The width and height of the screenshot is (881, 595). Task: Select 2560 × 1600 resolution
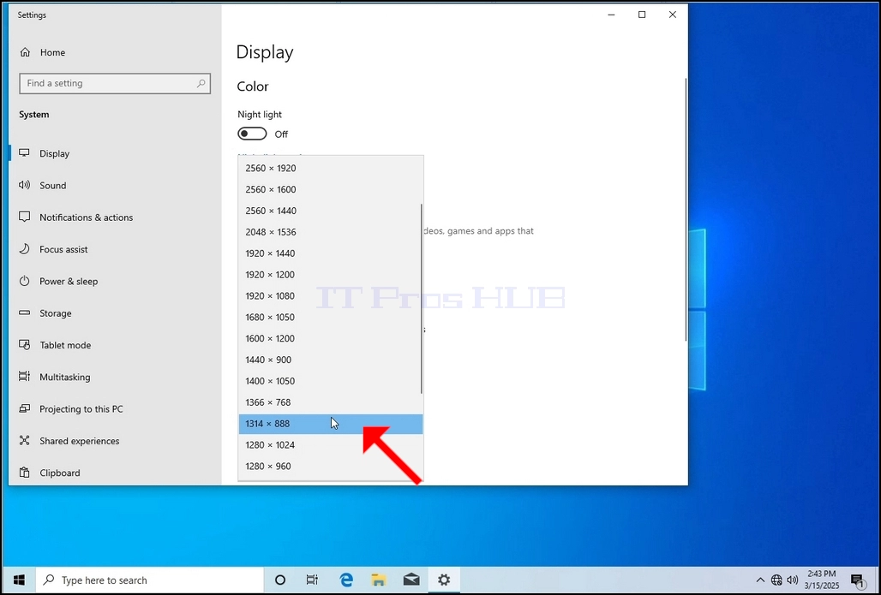click(x=330, y=189)
